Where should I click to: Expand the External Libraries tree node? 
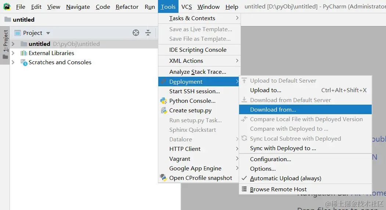pos(13,53)
